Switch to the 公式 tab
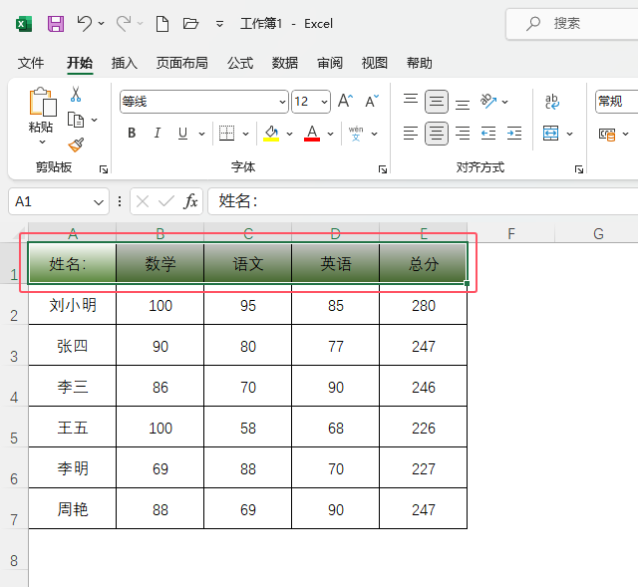 pos(240,63)
